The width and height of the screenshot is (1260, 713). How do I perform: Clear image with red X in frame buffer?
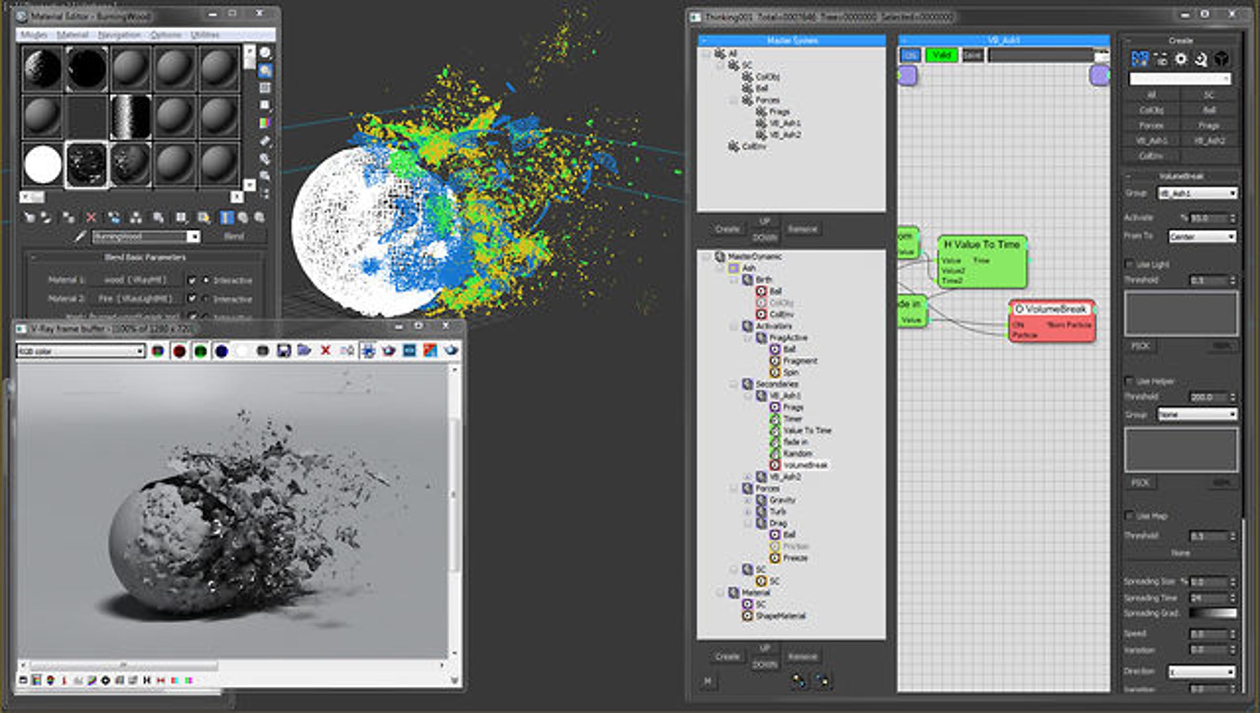[x=325, y=350]
